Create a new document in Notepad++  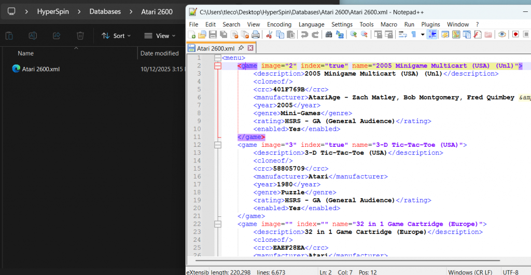192,35
